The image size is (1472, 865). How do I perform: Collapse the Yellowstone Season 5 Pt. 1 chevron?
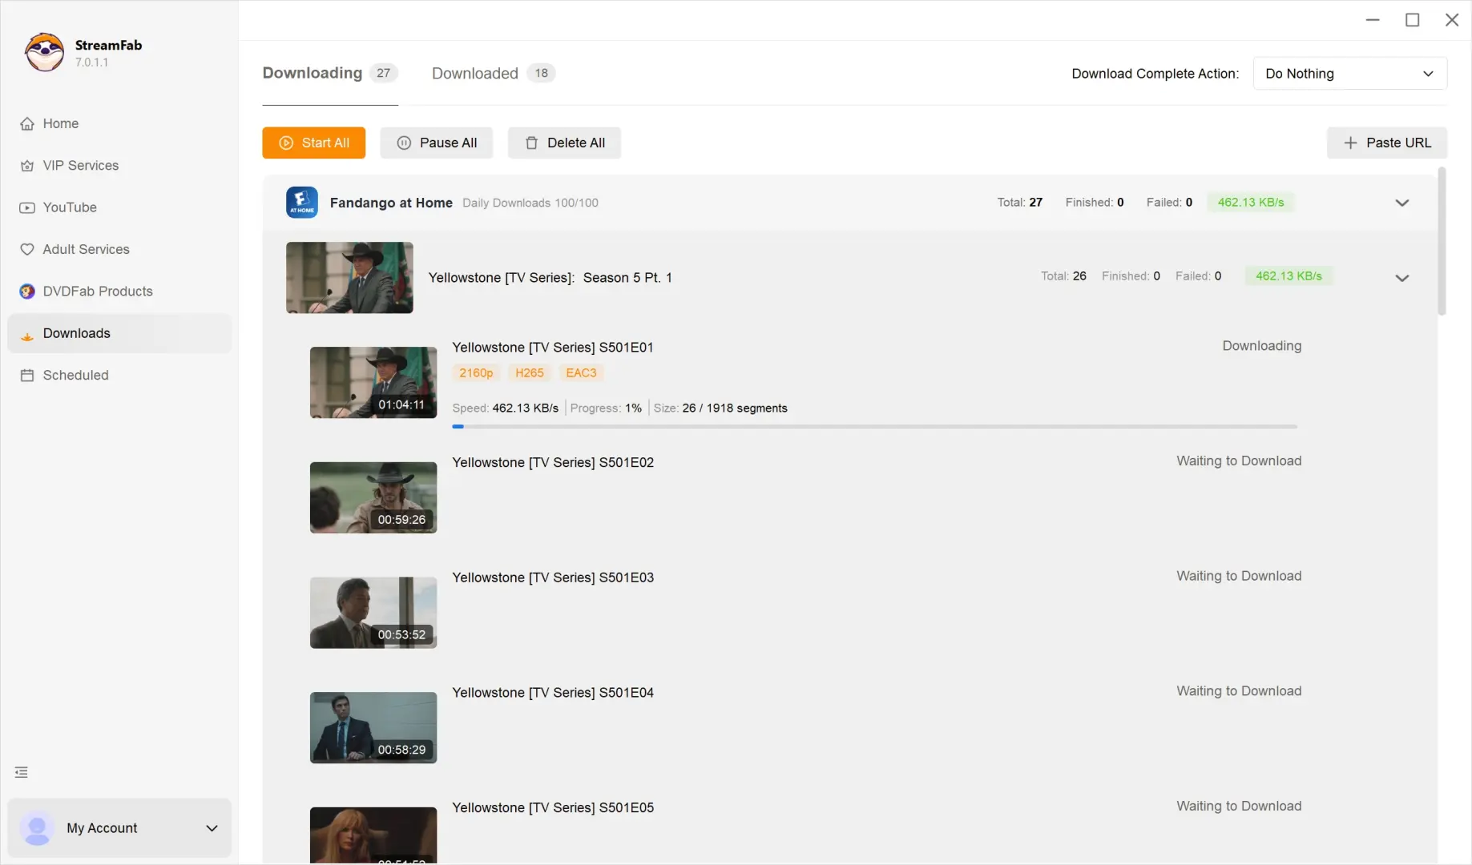pyautogui.click(x=1401, y=278)
